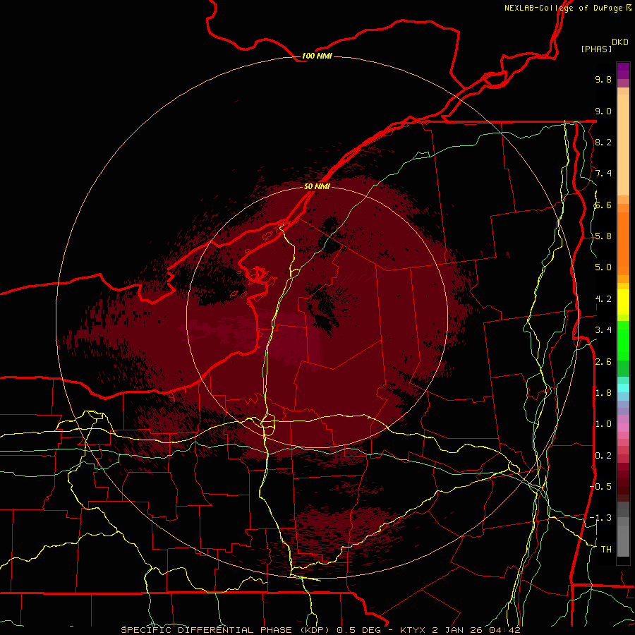Click the 5.8 value on color scale

(603, 236)
